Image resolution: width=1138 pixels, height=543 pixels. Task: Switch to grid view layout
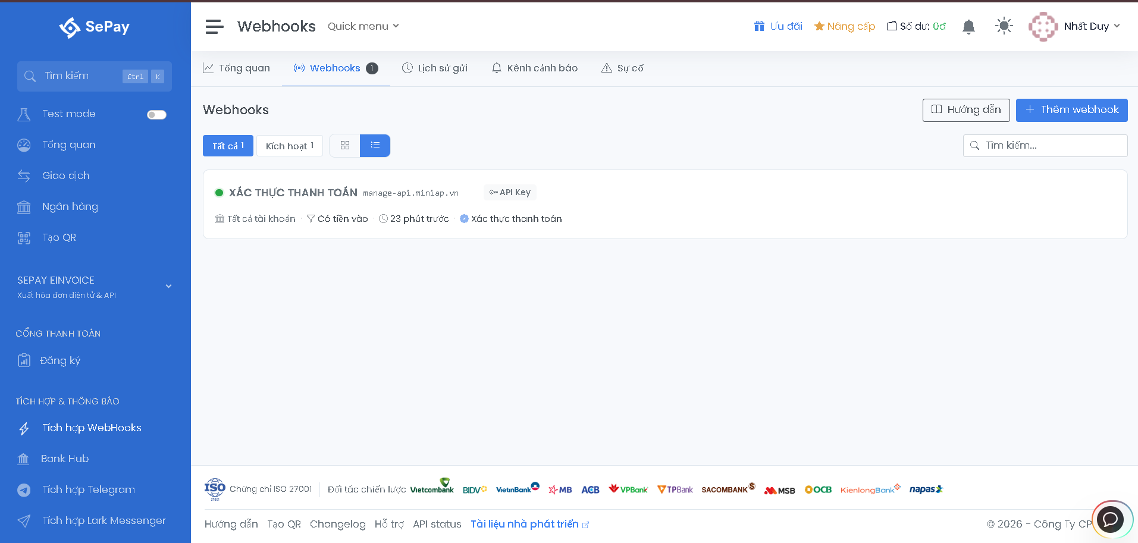(x=345, y=146)
